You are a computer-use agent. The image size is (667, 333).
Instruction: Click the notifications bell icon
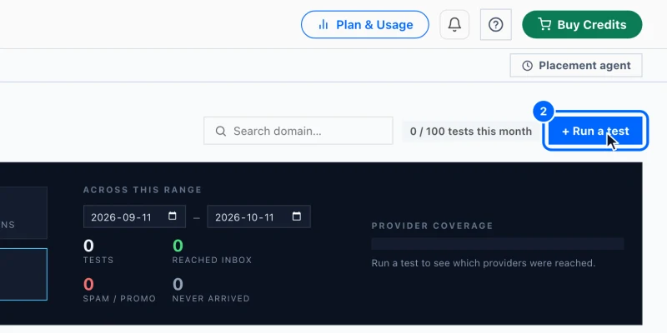(454, 25)
